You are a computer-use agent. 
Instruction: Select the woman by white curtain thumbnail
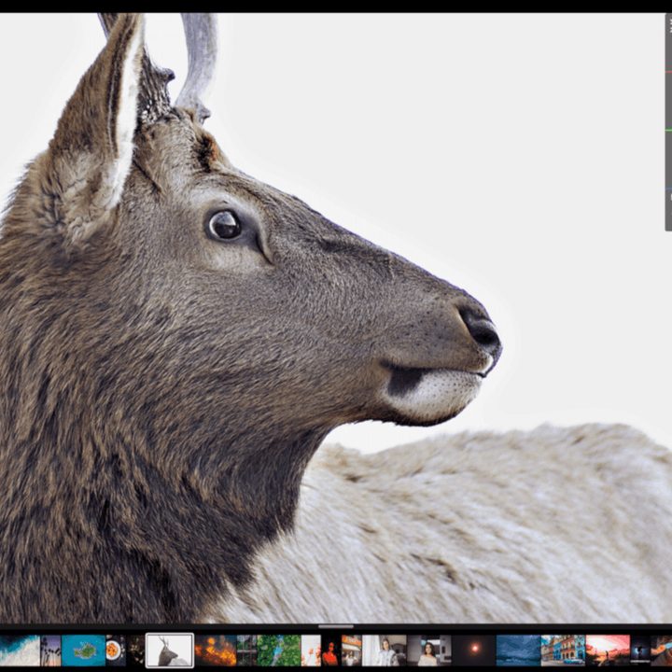[x=385, y=651]
